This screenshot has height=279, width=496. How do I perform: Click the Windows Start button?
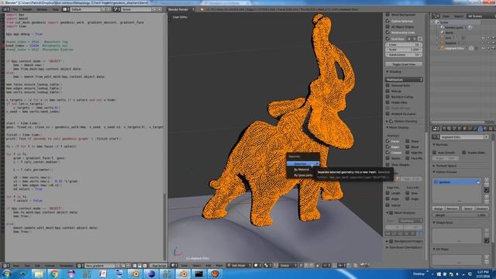[7, 274]
